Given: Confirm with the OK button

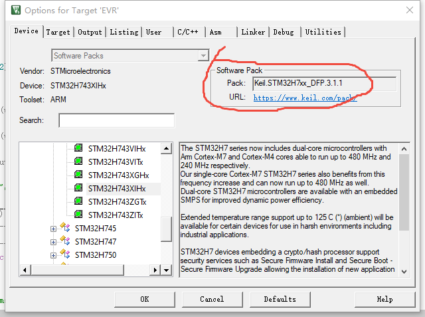Looking at the screenshot, I should 145,299.
